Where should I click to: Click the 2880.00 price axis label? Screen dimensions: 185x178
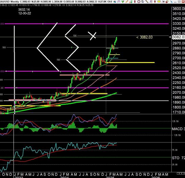178,48
